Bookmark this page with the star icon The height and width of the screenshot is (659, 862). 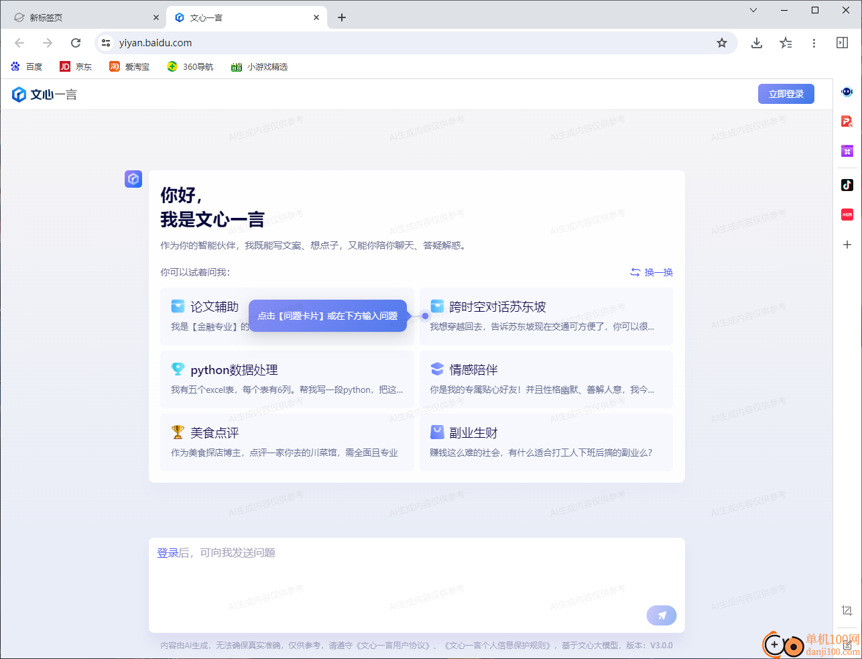coord(722,43)
